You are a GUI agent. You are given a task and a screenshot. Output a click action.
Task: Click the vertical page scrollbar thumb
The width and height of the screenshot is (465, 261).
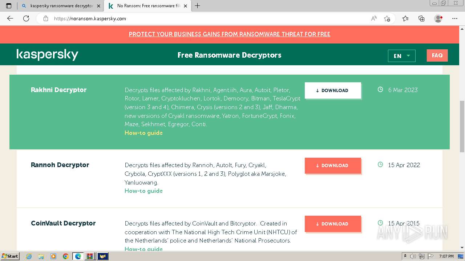tap(462, 126)
